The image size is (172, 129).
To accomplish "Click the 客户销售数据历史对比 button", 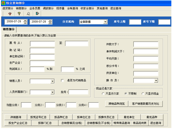I will (145, 104).
